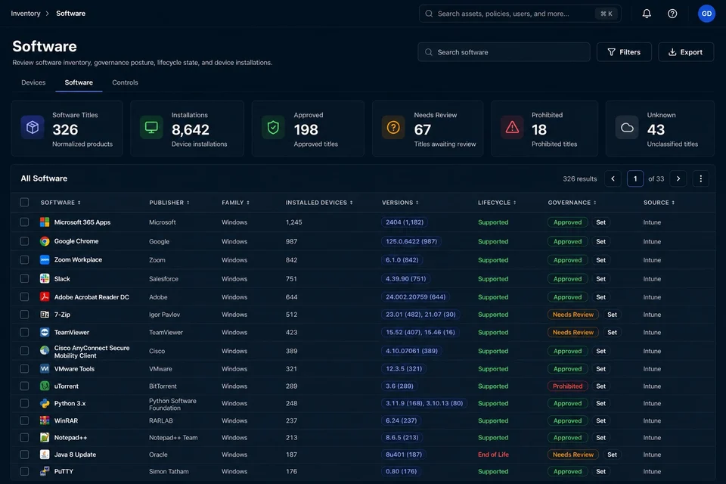Open the help question mark icon

pos(672,14)
